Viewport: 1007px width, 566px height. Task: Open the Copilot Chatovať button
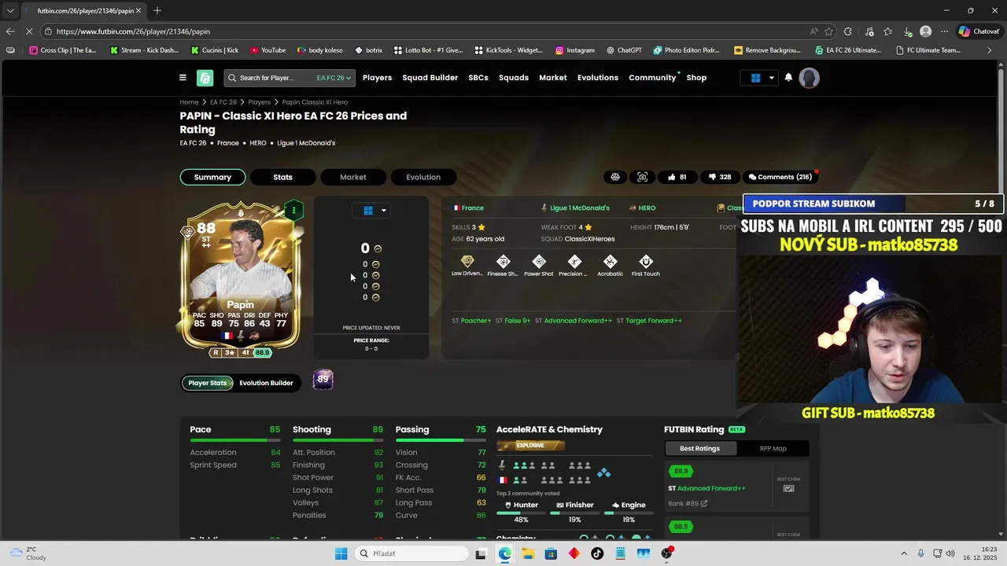[979, 31]
